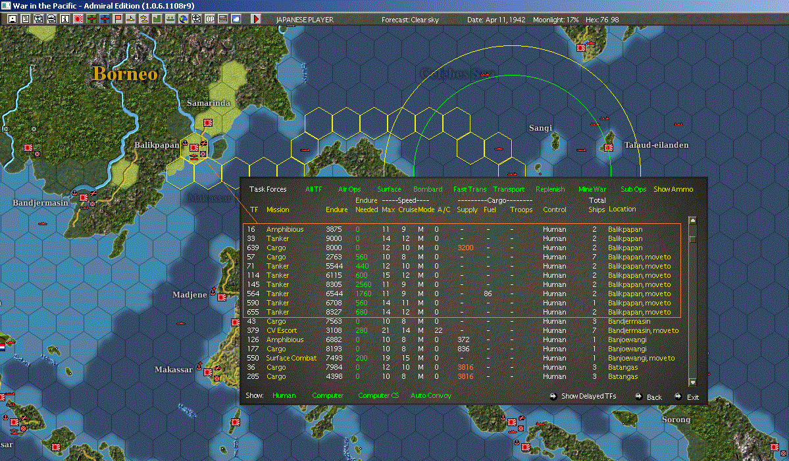The image size is (789, 461).
Task: Click the task force list scroll-down arrow
Action: (692, 382)
